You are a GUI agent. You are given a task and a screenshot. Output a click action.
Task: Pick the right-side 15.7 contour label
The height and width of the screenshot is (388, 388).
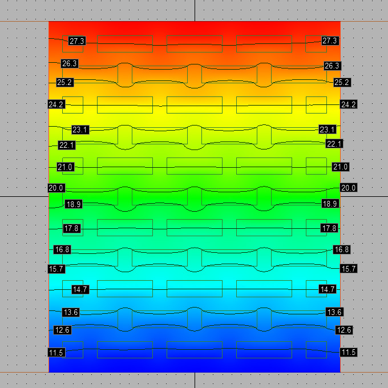click(349, 269)
